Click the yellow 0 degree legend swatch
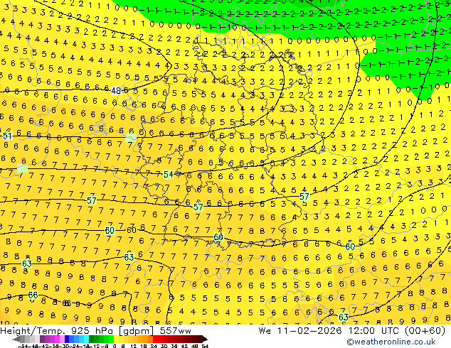 pyautogui.click(x=116, y=339)
